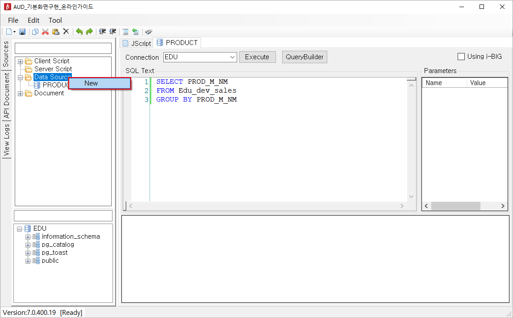Click the binoculars Find icon
This screenshot has width=513, height=318.
click(149, 32)
